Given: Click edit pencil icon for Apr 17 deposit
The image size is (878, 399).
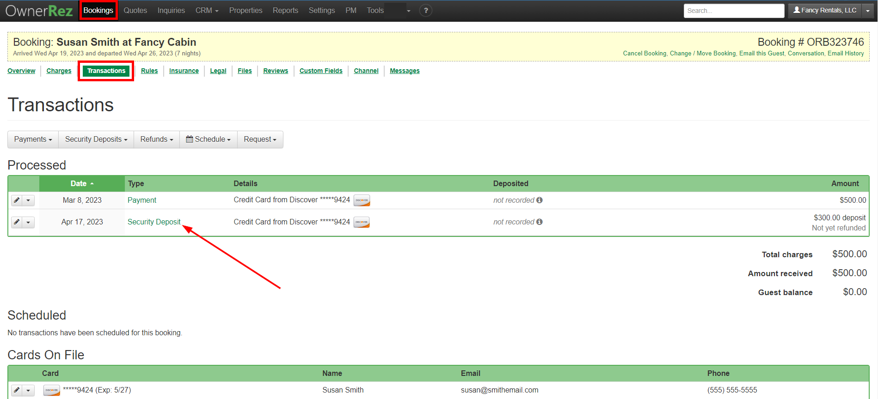Looking at the screenshot, I should click(17, 222).
